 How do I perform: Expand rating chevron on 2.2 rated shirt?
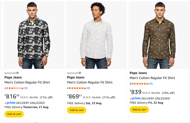pos(22,88)
